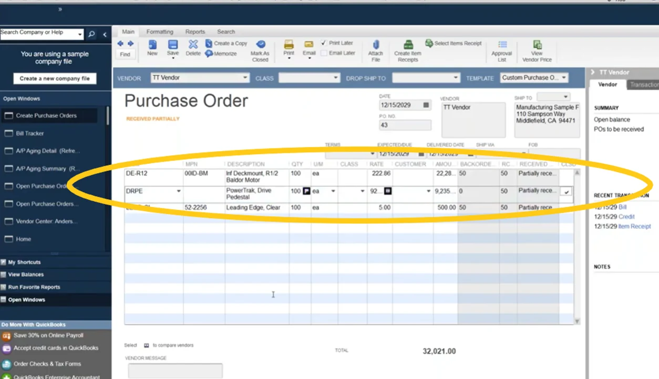Click Create Item Receipts icon
This screenshot has width=659, height=379.
[x=408, y=46]
